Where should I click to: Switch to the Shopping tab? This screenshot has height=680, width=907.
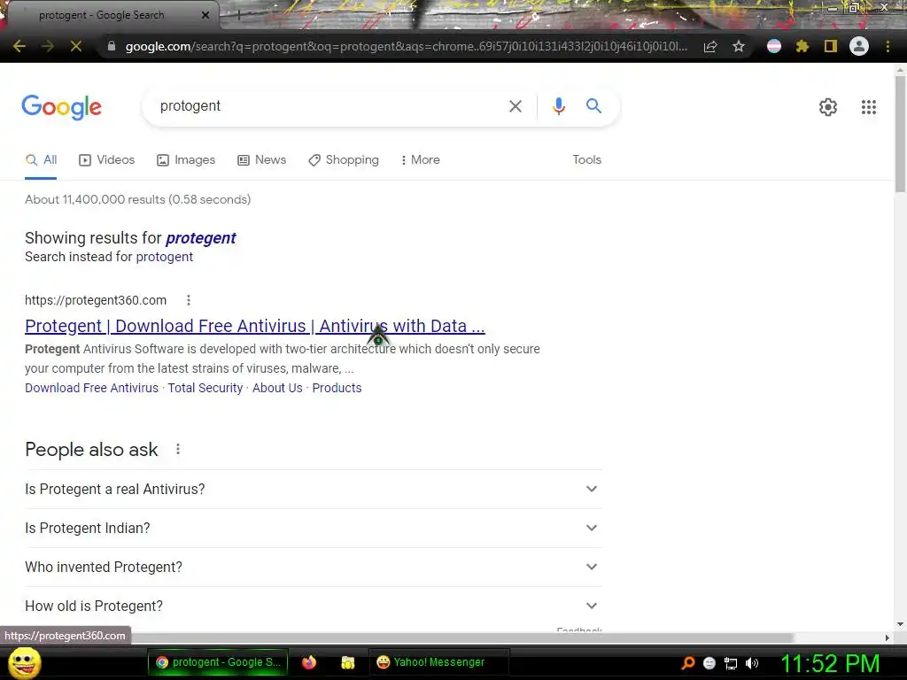tap(344, 159)
